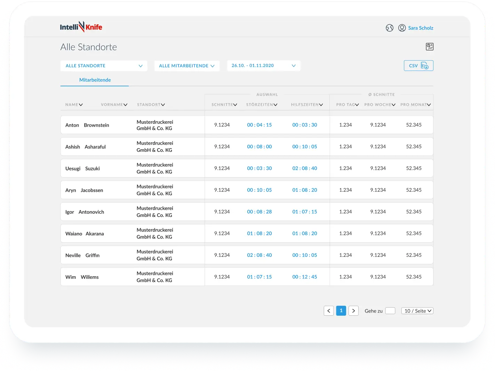Select the Aryn Jacobssen name cell

84,190
